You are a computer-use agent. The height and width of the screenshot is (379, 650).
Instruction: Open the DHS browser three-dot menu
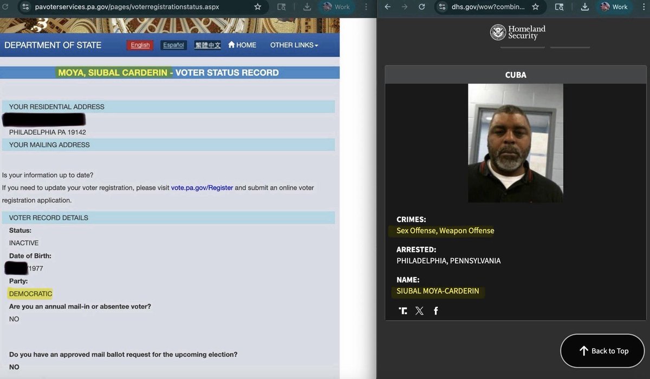coord(644,7)
